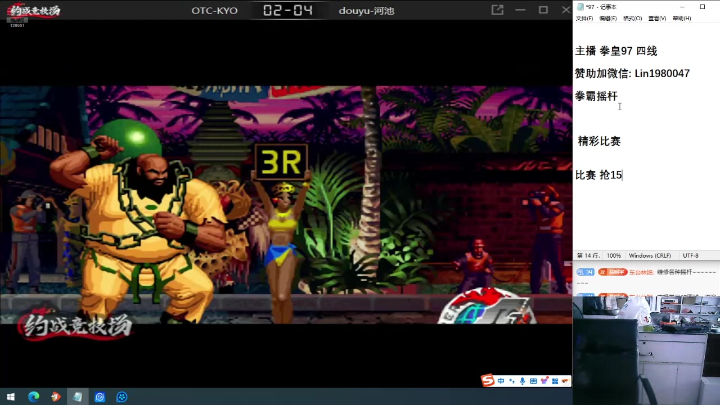Maximize the game window
The image size is (720, 405).
(x=543, y=10)
